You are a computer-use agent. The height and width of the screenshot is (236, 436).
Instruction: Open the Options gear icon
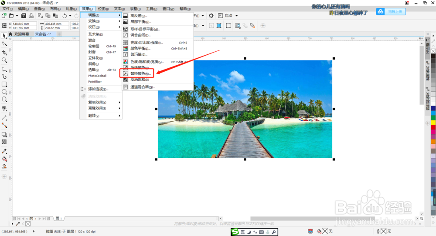[x=211, y=16]
